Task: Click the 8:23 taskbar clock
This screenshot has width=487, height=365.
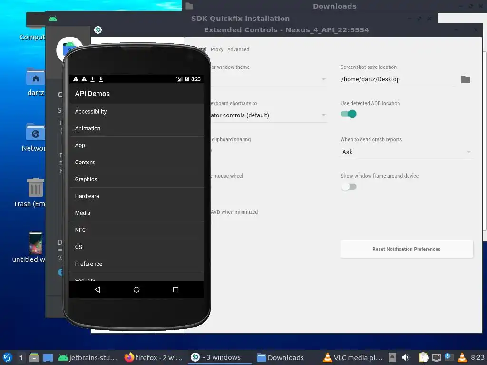Action: pyautogui.click(x=477, y=357)
